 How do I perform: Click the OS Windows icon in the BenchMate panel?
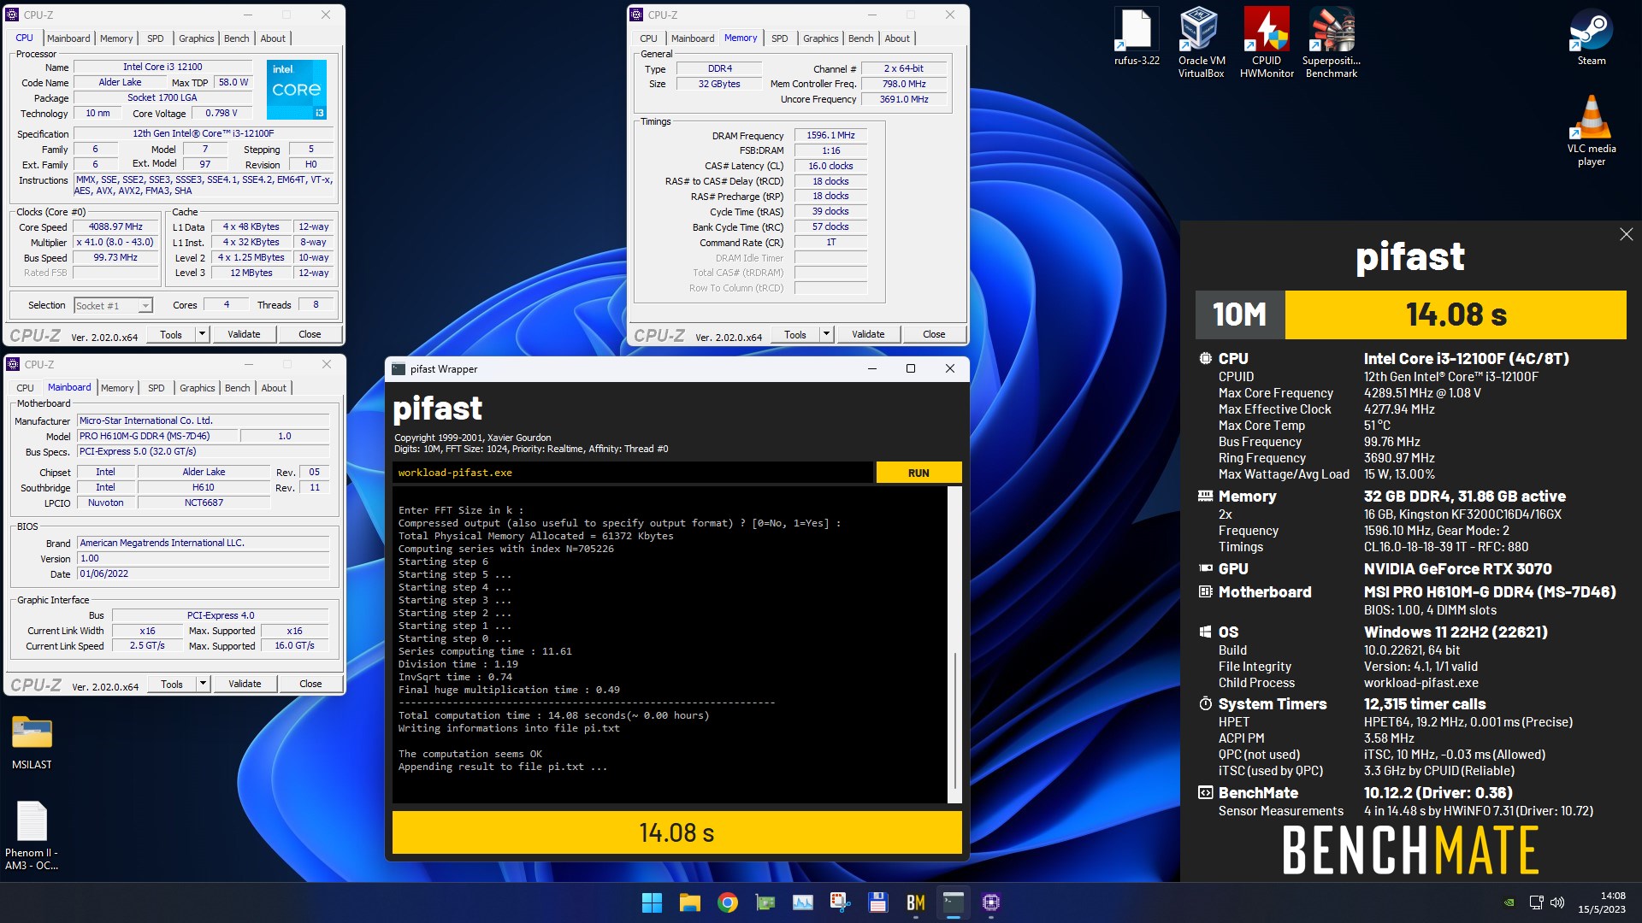click(1205, 632)
